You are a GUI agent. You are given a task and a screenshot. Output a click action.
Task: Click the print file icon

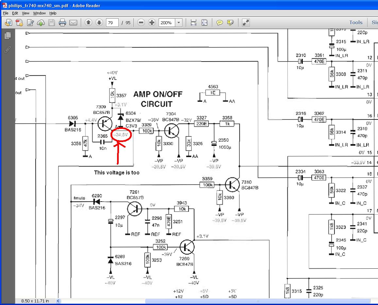62,23
